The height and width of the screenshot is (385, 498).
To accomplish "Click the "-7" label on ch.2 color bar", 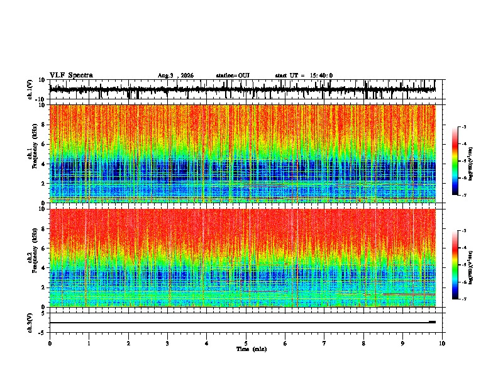I will (464, 299).
